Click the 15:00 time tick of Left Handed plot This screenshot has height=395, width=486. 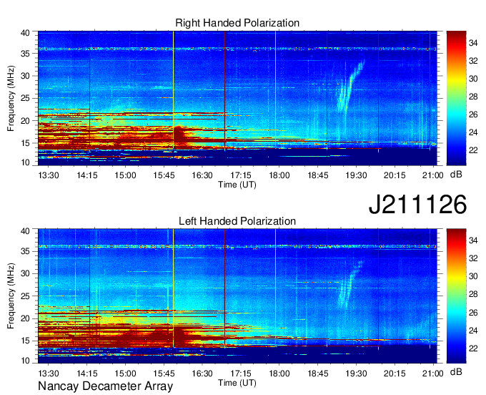click(x=126, y=374)
